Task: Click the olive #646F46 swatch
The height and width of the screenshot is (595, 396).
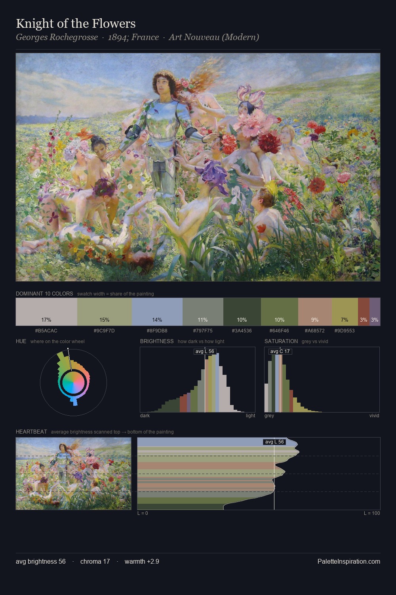Action: pyautogui.click(x=279, y=312)
